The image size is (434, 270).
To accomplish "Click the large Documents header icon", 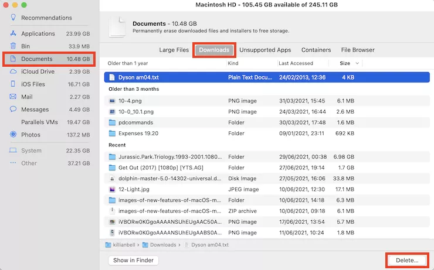I will point(117,27).
